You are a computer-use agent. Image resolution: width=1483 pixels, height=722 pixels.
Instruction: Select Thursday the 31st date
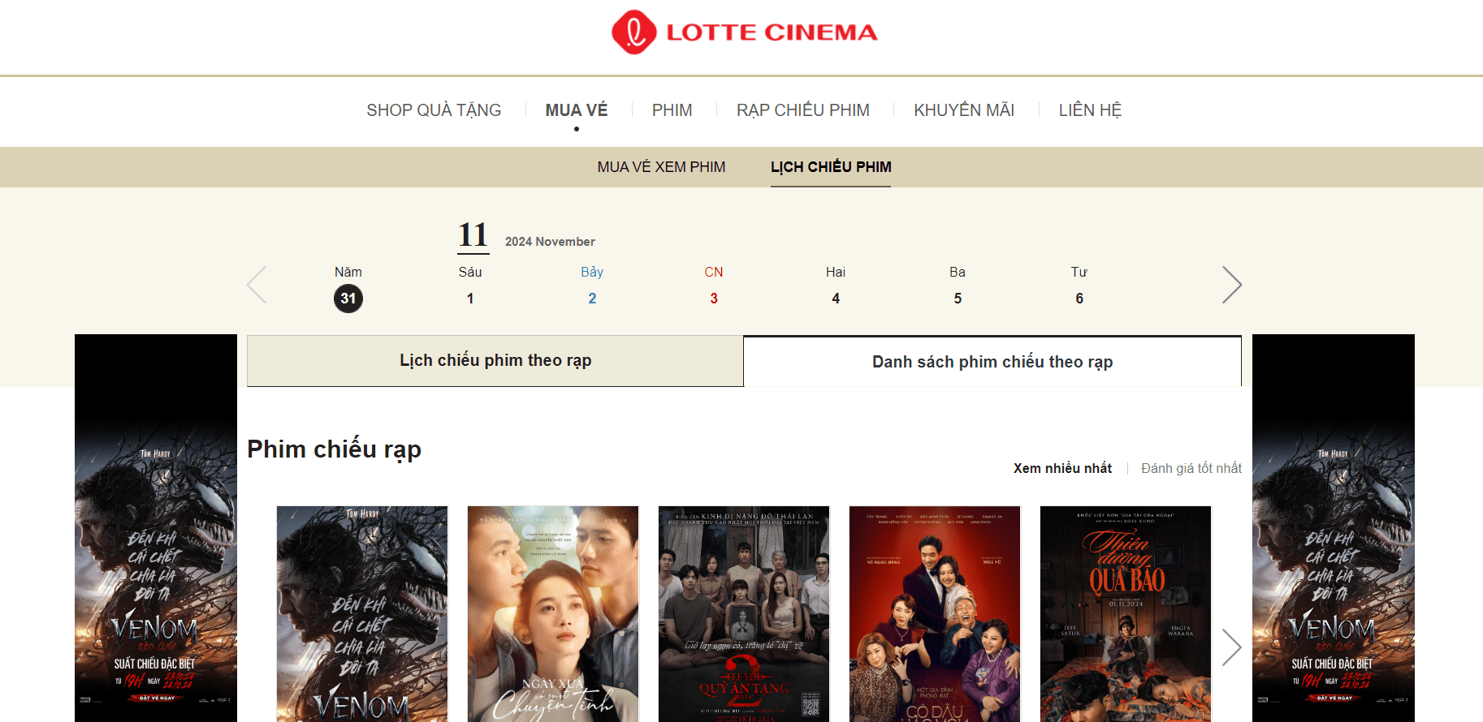coord(348,298)
